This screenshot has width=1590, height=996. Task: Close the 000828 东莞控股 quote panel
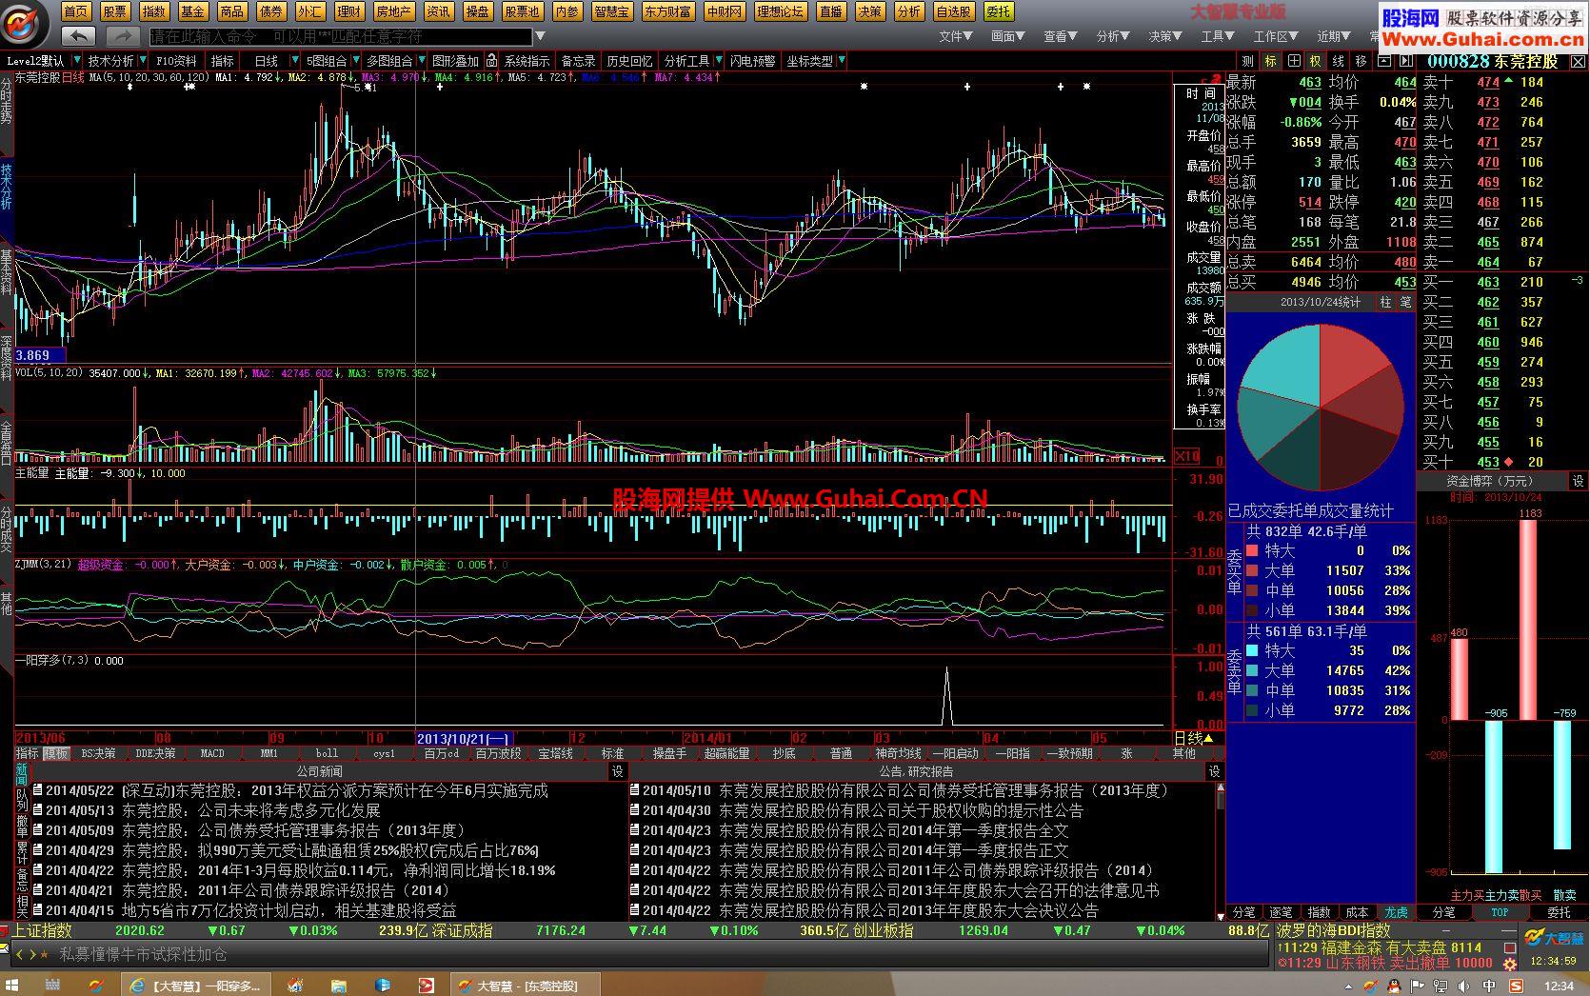1578,61
